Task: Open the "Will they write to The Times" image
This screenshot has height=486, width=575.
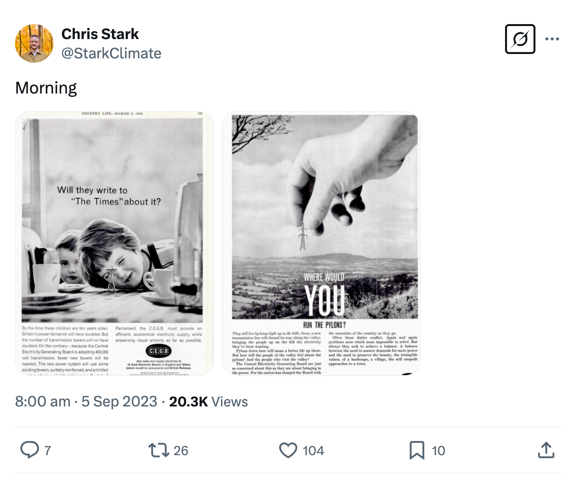Action: click(114, 243)
